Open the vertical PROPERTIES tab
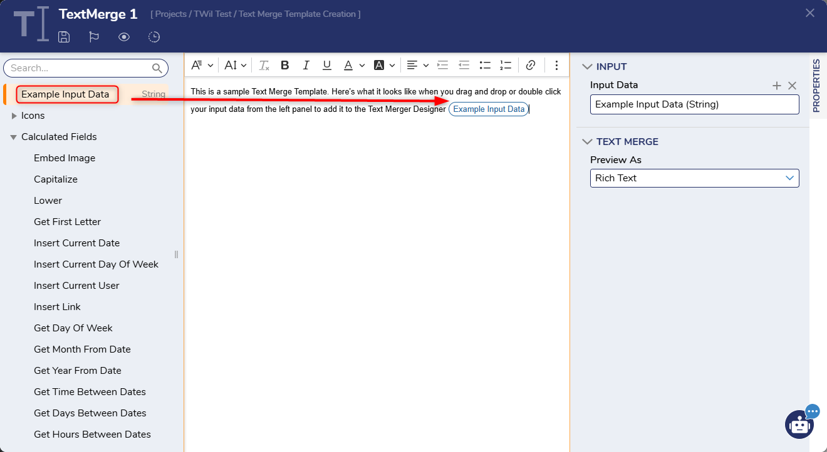 coord(816,86)
